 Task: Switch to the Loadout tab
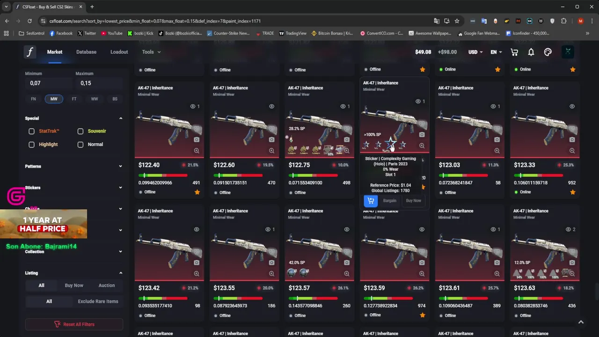(x=119, y=52)
